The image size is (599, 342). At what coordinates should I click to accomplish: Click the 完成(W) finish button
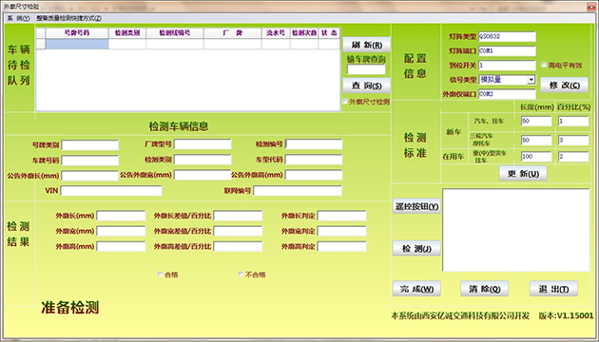pos(416,289)
